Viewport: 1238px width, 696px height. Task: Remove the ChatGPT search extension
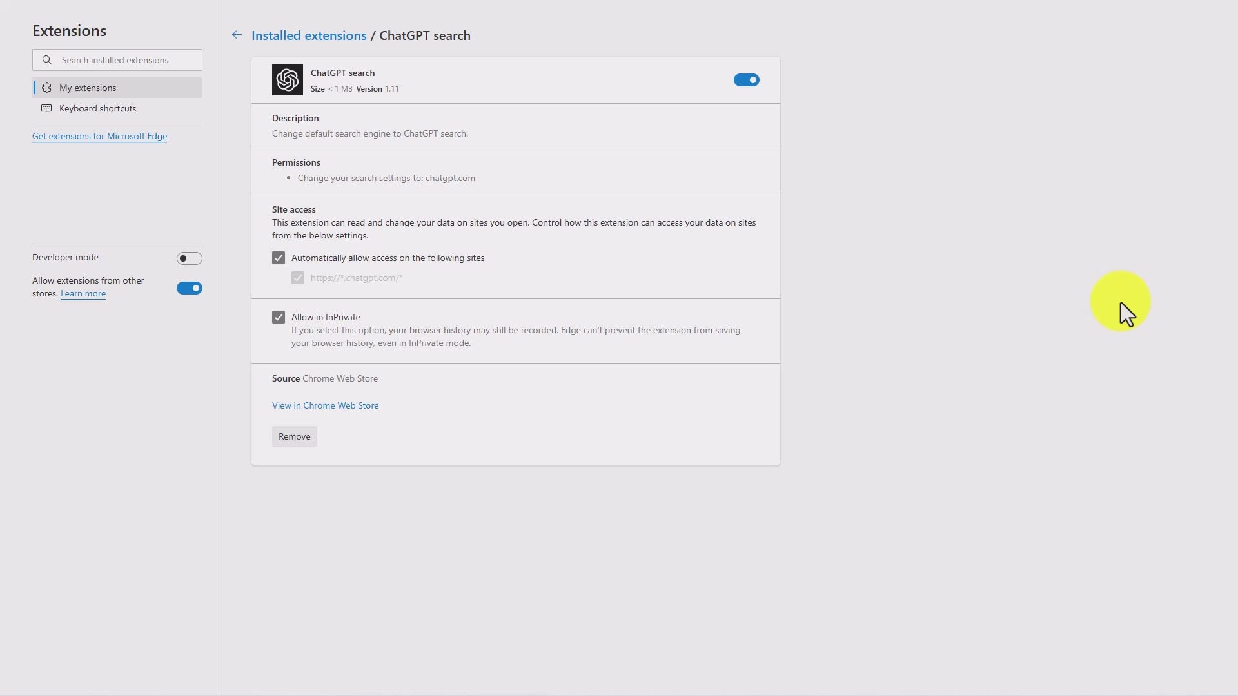(x=294, y=436)
